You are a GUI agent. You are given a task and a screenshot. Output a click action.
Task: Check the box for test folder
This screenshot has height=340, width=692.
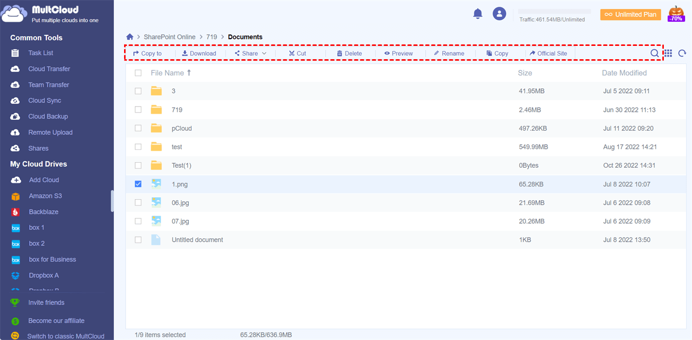click(138, 147)
